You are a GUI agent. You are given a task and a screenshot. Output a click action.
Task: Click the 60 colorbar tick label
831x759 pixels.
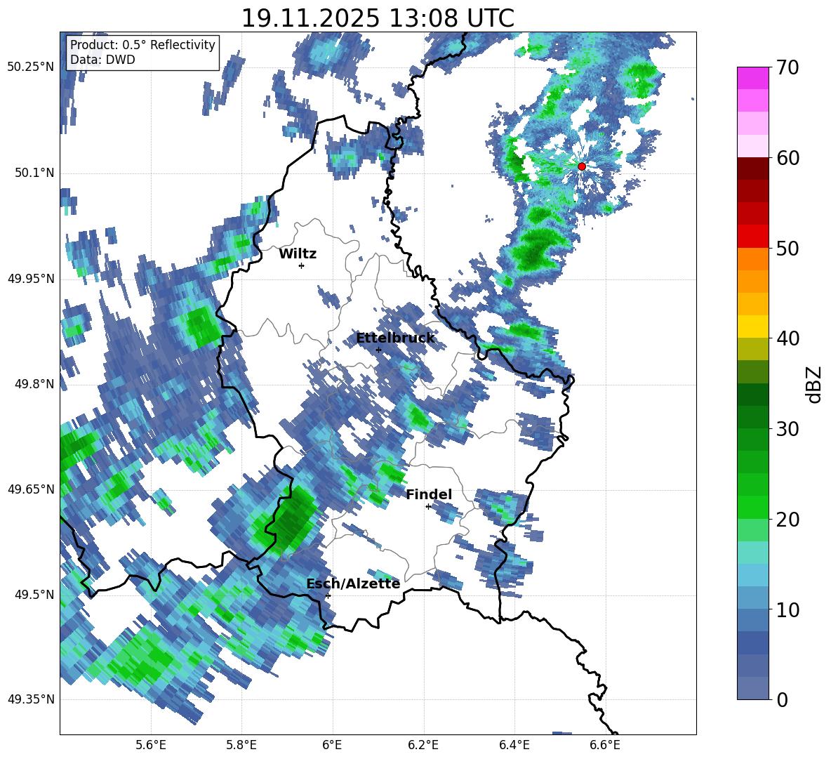click(787, 158)
